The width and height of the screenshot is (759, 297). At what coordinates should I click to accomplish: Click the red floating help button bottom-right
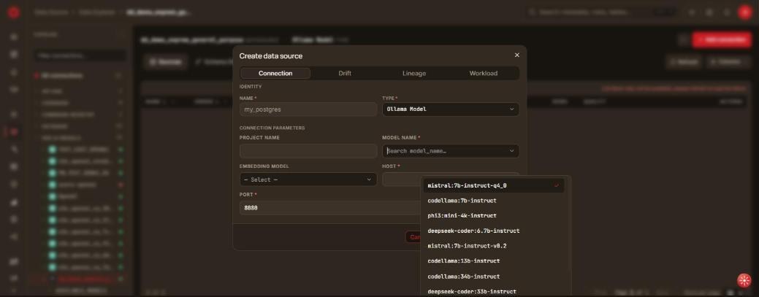click(x=744, y=280)
